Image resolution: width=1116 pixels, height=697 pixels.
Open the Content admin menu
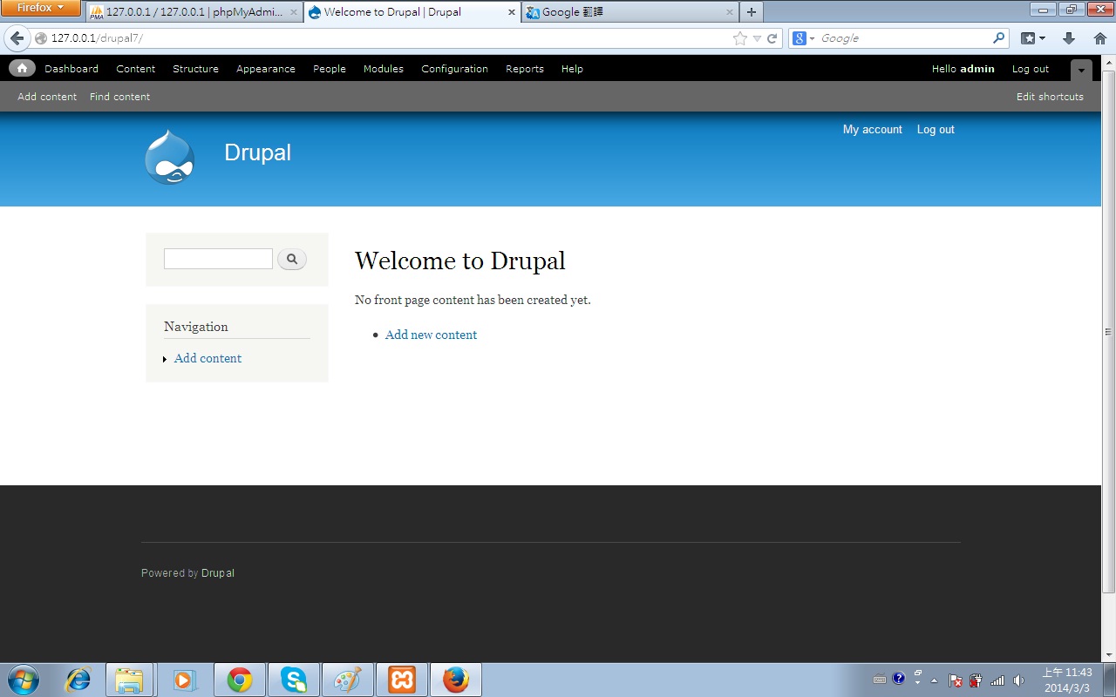click(136, 69)
